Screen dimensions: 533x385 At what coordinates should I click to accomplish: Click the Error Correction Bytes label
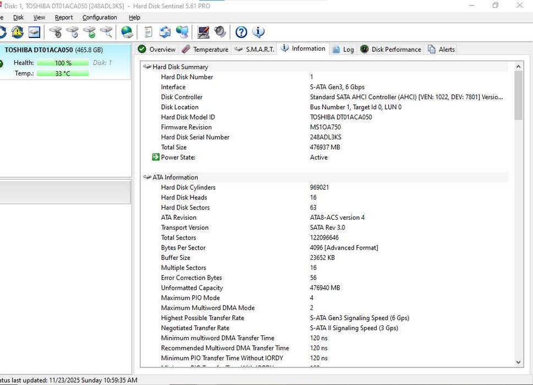192,278
